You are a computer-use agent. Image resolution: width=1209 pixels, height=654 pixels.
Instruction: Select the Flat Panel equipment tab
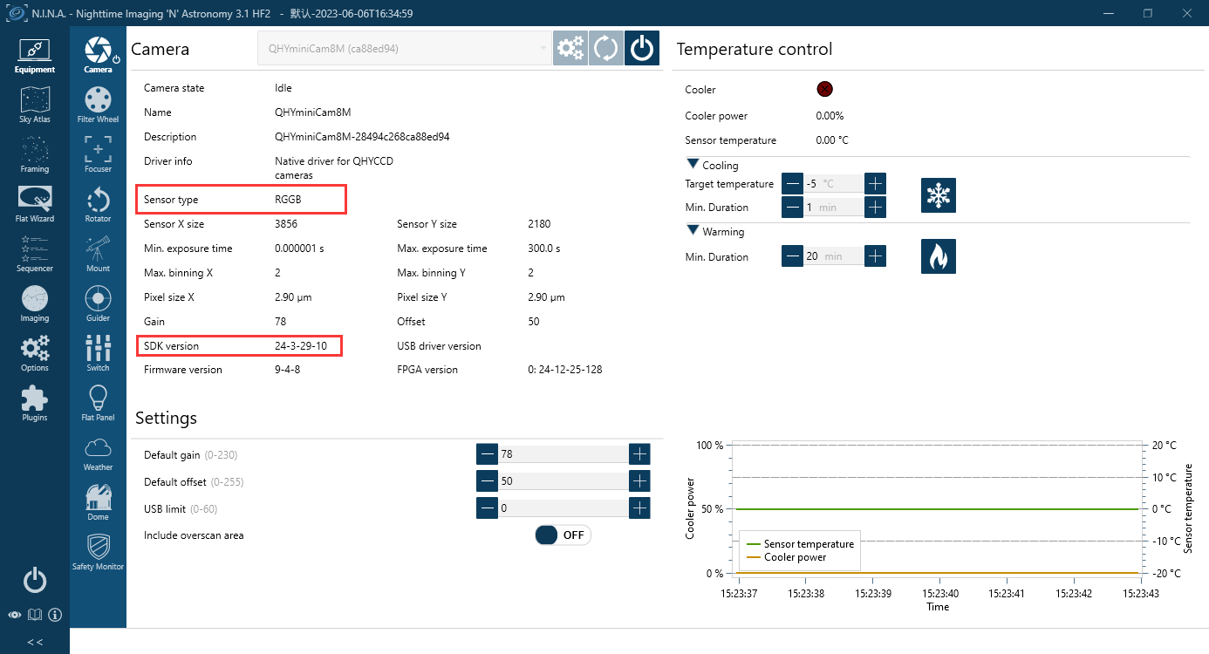(98, 404)
